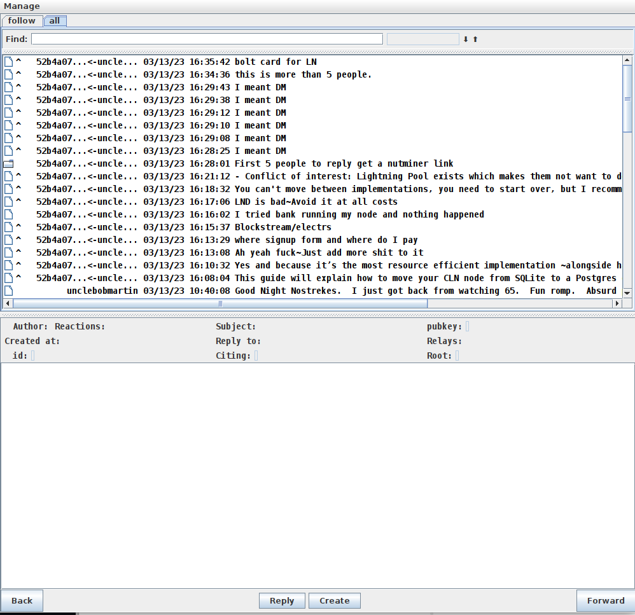Switch to the 'all' tab
Screen dimensions: 635x615
pyautogui.click(x=55, y=20)
